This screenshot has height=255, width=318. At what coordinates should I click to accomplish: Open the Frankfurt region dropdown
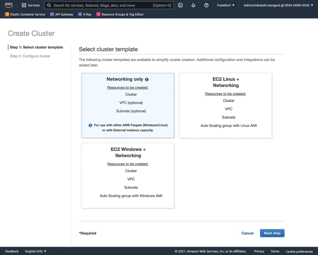point(226,5)
